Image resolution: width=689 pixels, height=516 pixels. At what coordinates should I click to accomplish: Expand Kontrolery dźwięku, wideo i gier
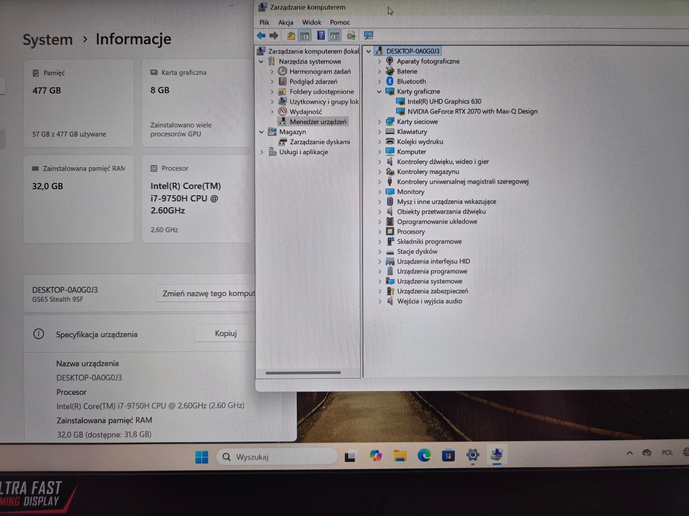(379, 162)
